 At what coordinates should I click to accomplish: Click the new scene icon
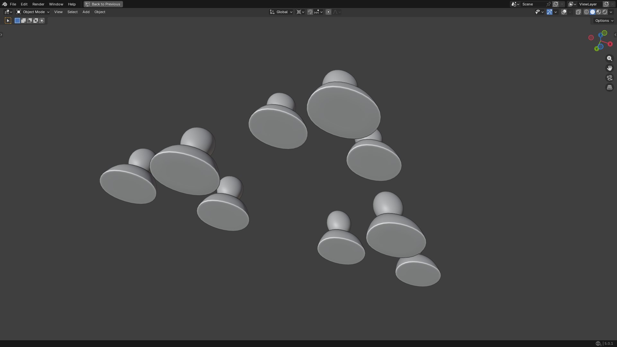pyautogui.click(x=556, y=4)
